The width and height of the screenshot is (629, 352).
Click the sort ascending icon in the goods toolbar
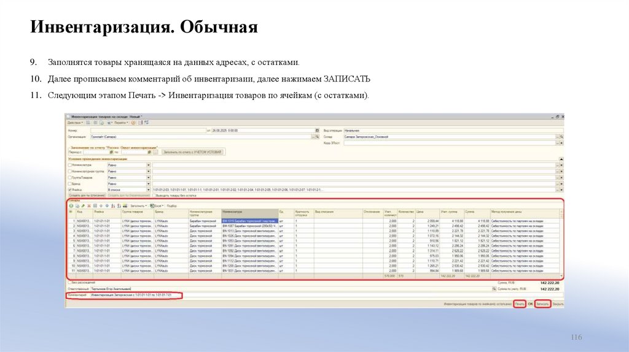click(113, 206)
